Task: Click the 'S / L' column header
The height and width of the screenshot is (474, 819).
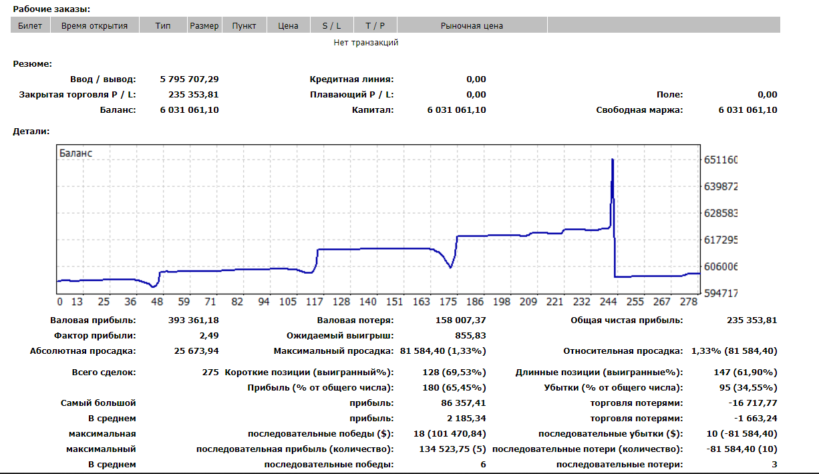Action: (332, 26)
